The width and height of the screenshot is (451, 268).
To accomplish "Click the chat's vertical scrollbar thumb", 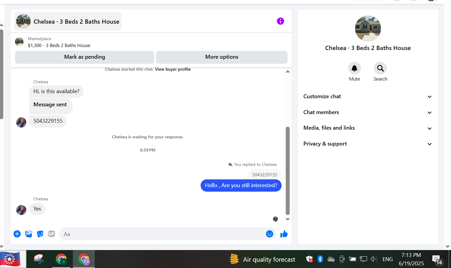I will [x=288, y=171].
